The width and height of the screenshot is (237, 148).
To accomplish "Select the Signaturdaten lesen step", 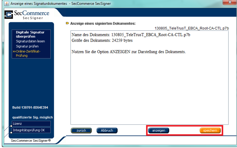I will coord(31,41).
